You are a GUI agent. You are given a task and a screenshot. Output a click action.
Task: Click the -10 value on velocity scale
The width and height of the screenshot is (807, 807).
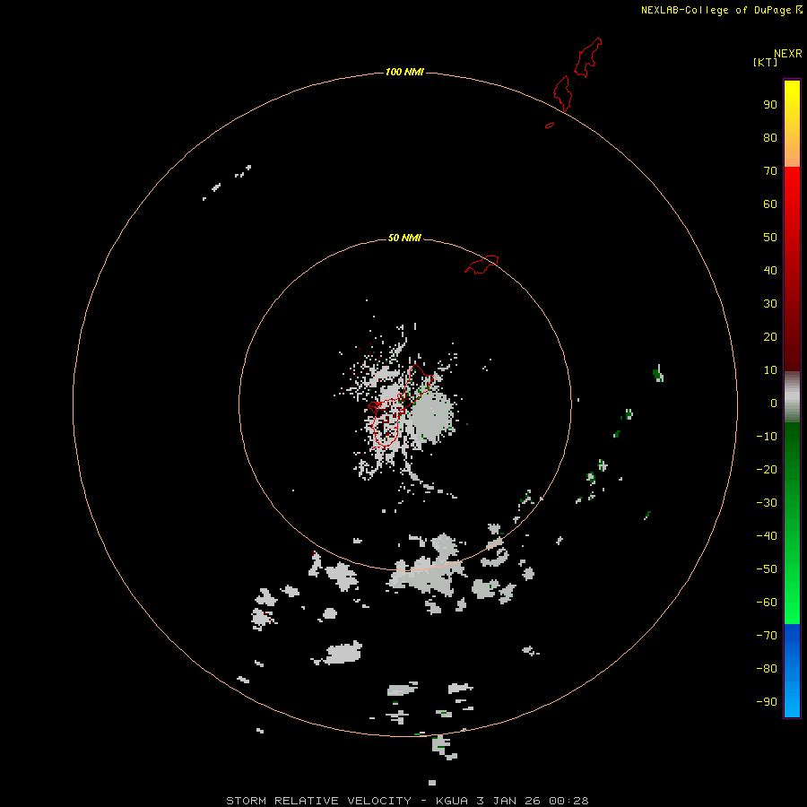(767, 437)
